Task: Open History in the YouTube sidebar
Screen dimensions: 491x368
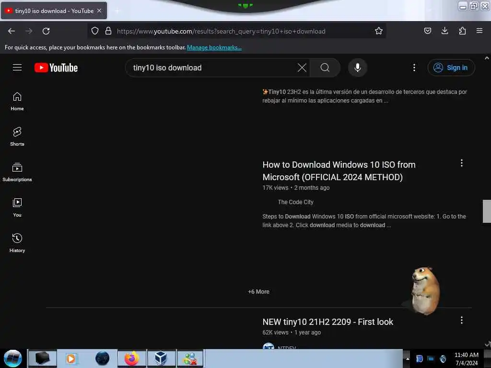Action: tap(17, 243)
